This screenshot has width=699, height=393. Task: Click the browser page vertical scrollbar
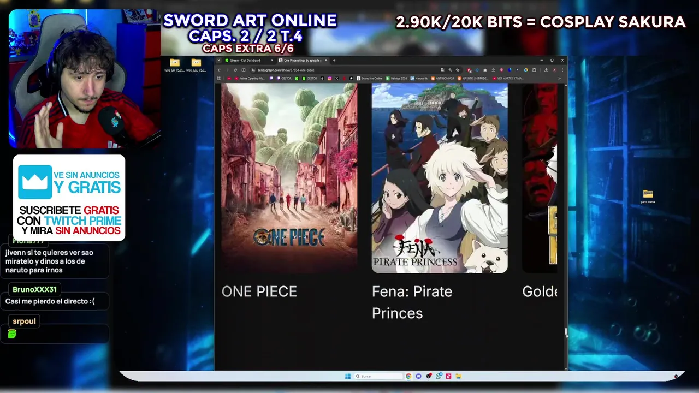coord(565,333)
